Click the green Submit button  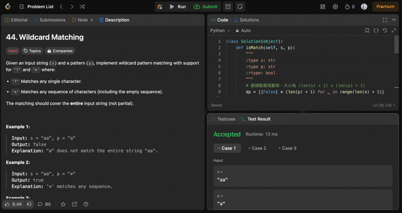tap(206, 7)
